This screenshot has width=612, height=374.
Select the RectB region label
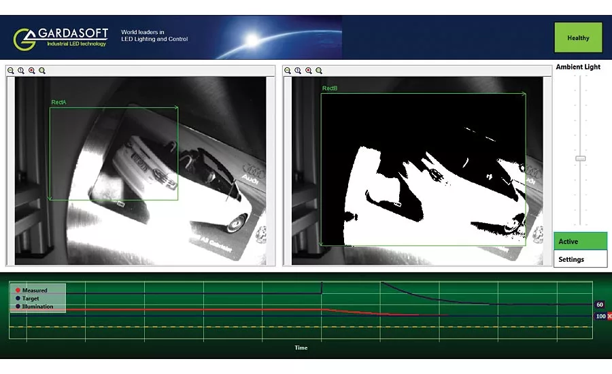tap(330, 88)
